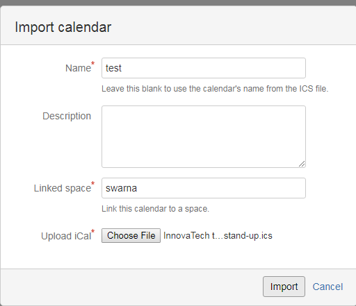Click the "Name" field label
This screenshot has width=356, height=306.
pos(78,68)
